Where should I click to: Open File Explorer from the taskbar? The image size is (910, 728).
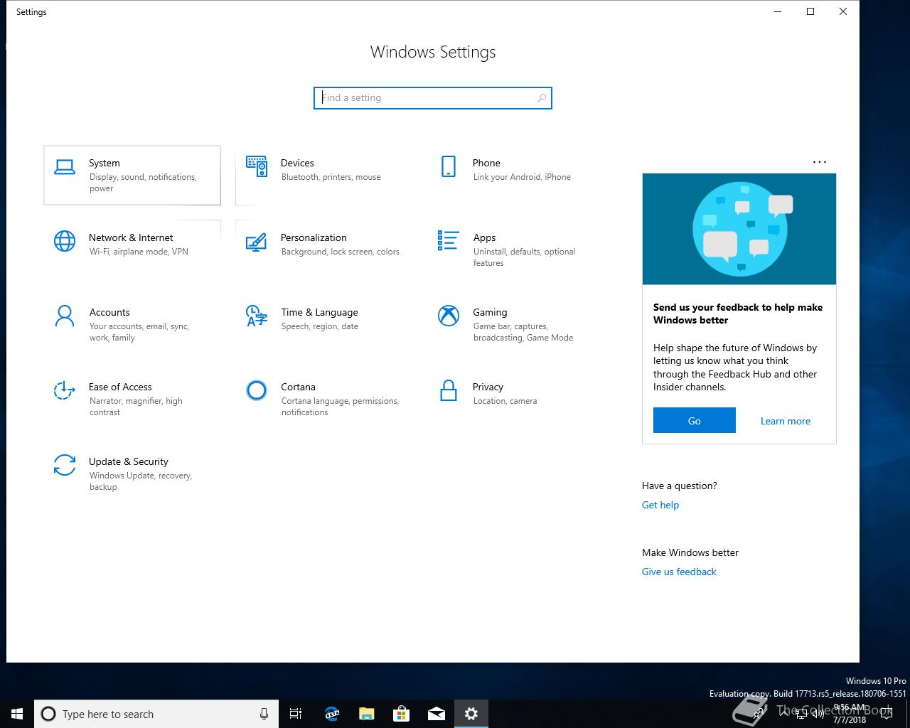click(x=366, y=714)
